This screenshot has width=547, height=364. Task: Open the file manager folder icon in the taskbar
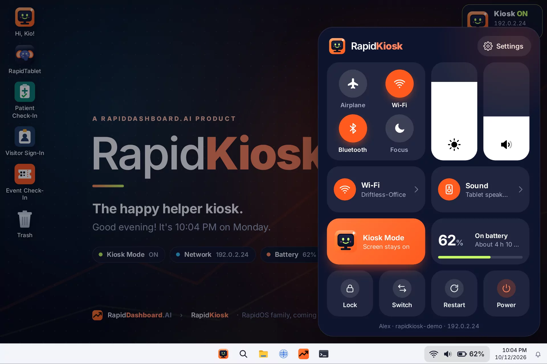pyautogui.click(x=263, y=354)
